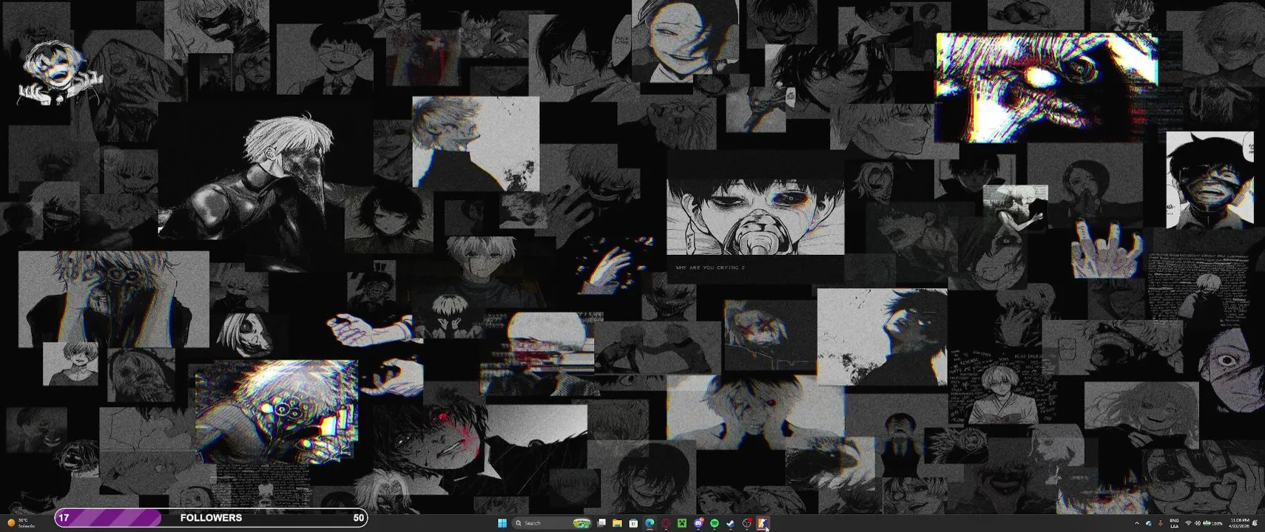Click the search highlight image in the Search box

[581, 523]
